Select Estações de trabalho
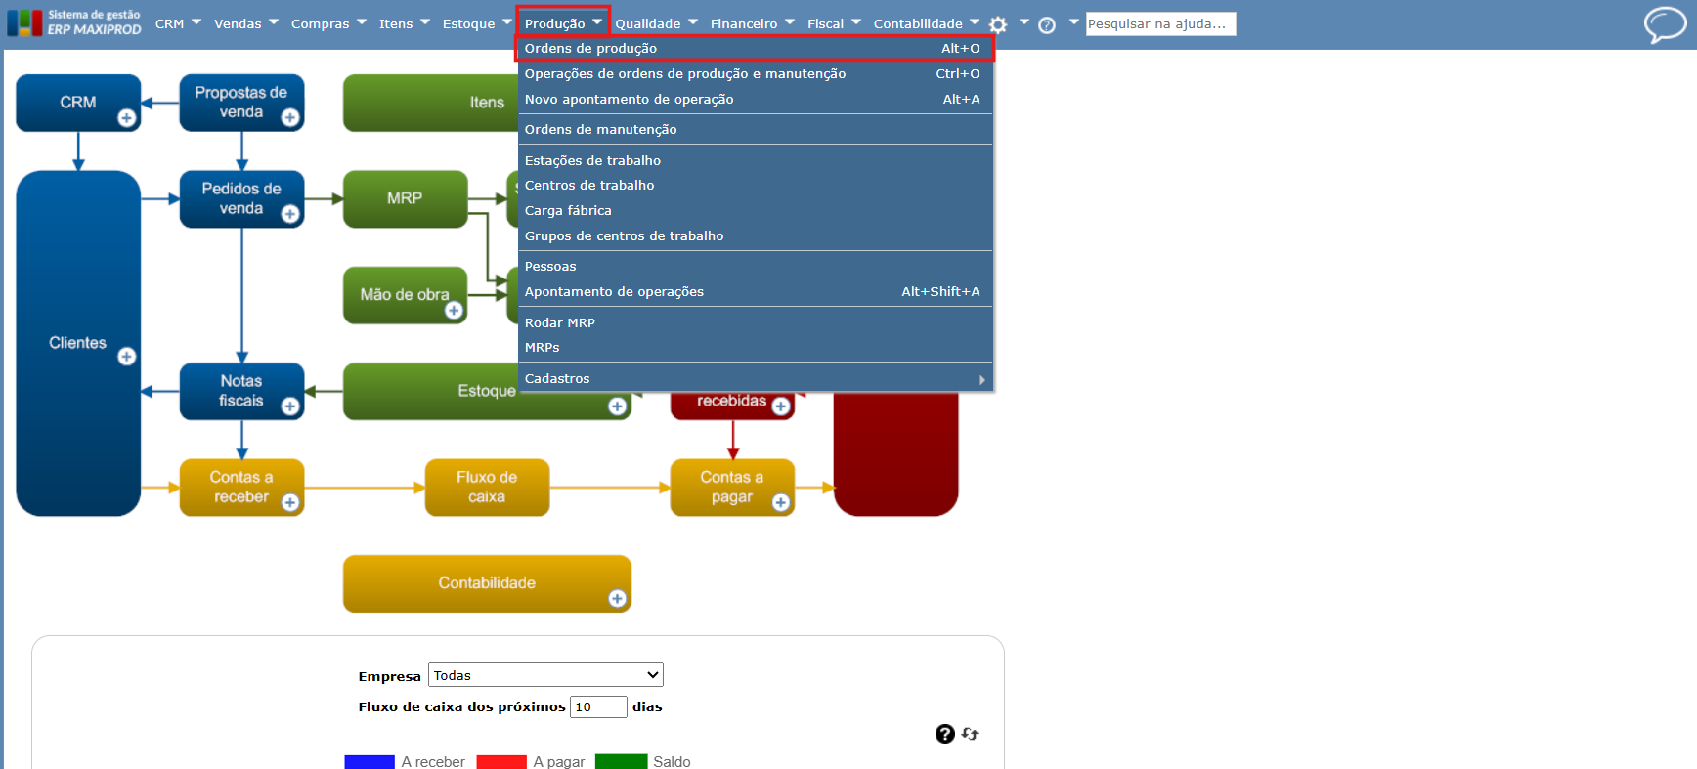 coord(756,161)
